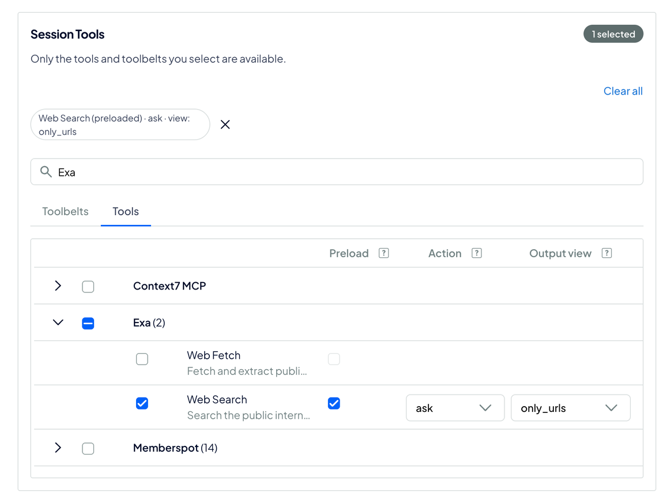The height and width of the screenshot is (503, 663).
Task: Open the Action help tooltip icon
Action: [477, 253]
